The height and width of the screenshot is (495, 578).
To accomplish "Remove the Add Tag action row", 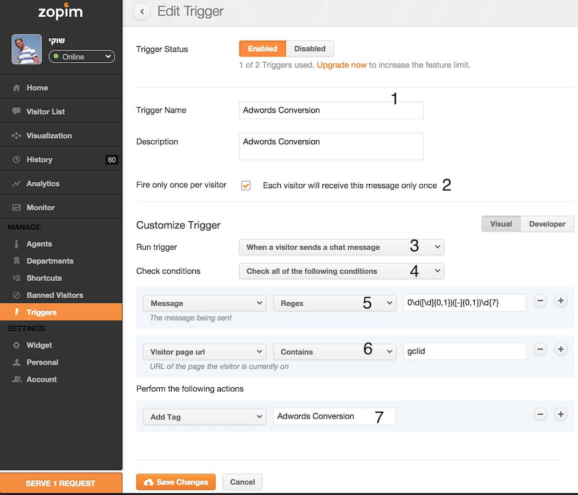I will point(540,415).
